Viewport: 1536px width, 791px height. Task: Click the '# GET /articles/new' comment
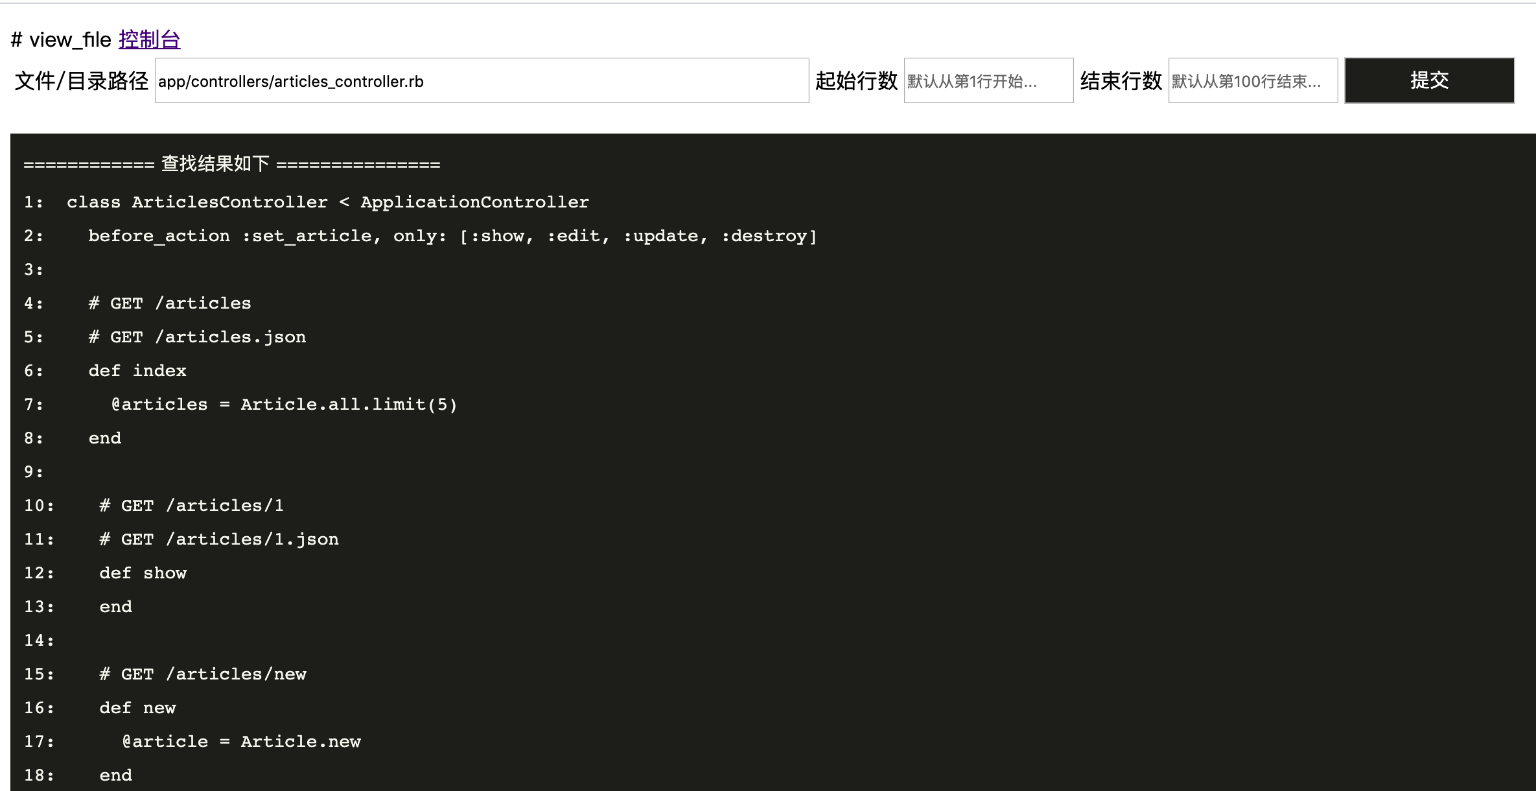[203, 674]
